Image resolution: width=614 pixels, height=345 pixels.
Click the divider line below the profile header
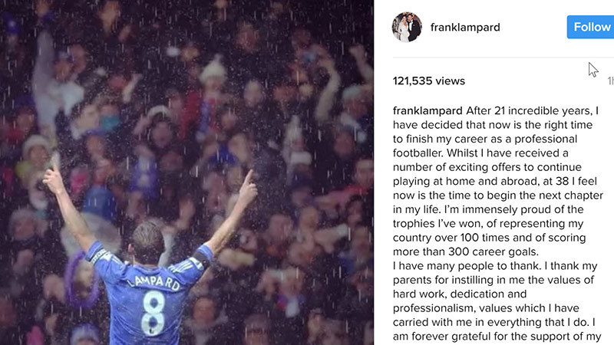pyautogui.click(x=499, y=58)
